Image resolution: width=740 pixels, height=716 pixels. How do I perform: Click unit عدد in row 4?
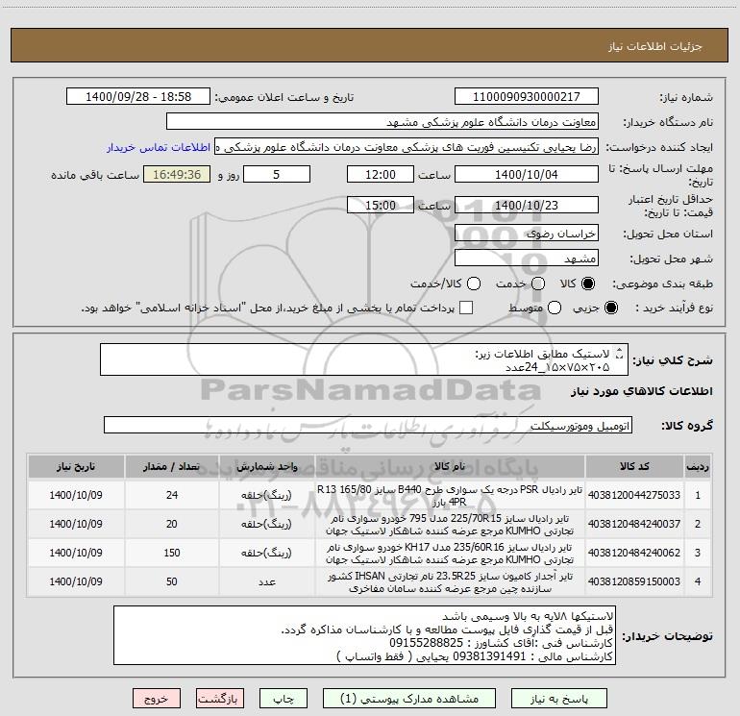click(x=266, y=581)
